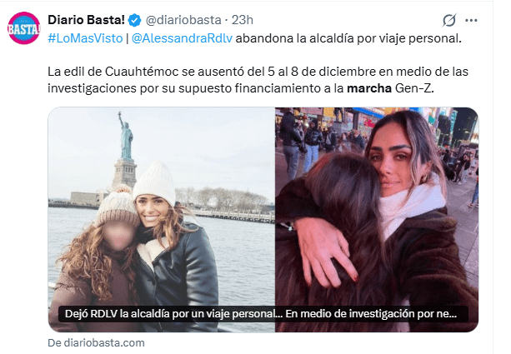Open the 'De diariobasta.com' source link
The width and height of the screenshot is (511, 354).
[x=96, y=342]
